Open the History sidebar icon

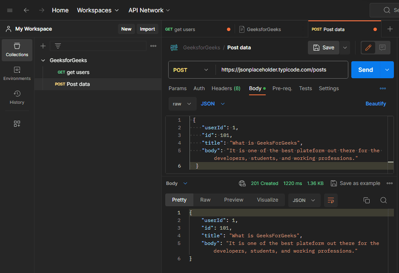(x=17, y=97)
